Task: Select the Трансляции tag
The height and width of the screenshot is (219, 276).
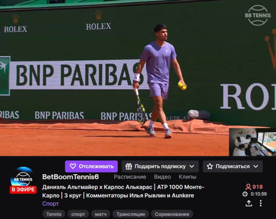Action: coord(131,214)
